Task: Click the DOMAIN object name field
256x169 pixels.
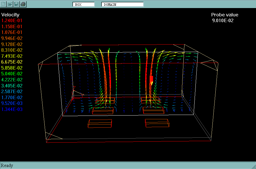Action: coord(122,4)
